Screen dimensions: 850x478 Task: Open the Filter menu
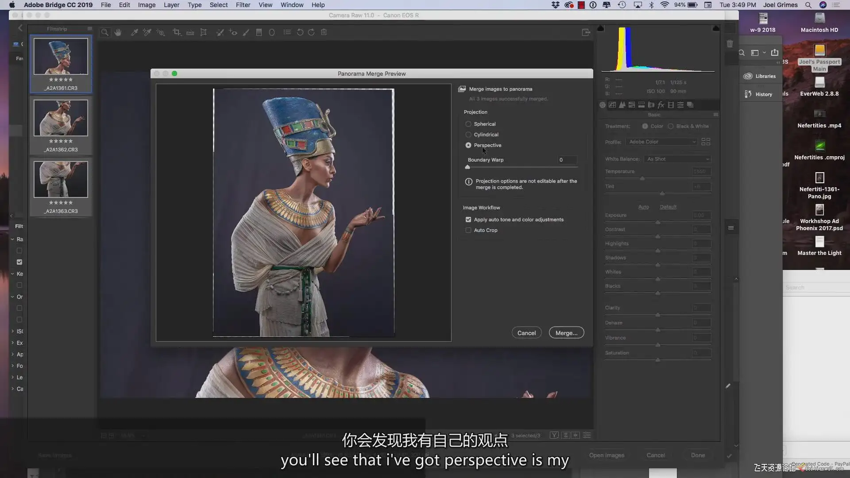point(243,5)
